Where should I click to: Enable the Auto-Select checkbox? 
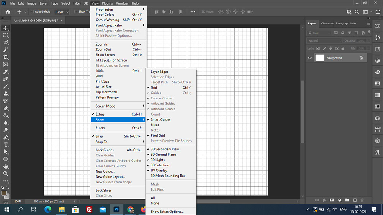[x=32, y=11]
